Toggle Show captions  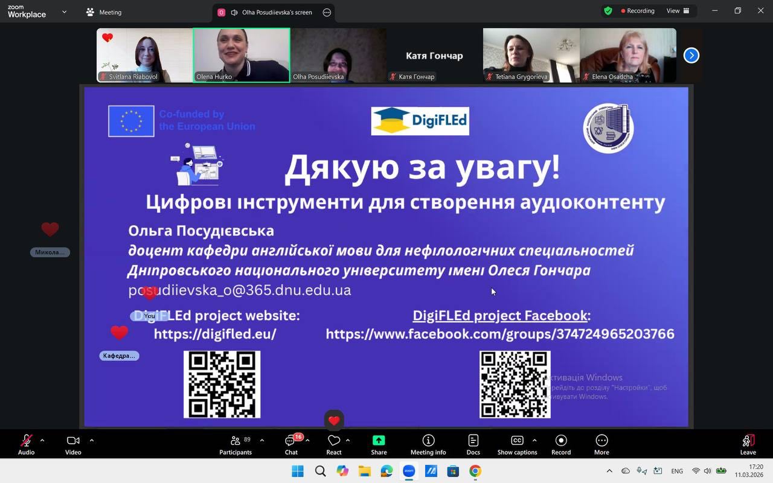point(517,445)
